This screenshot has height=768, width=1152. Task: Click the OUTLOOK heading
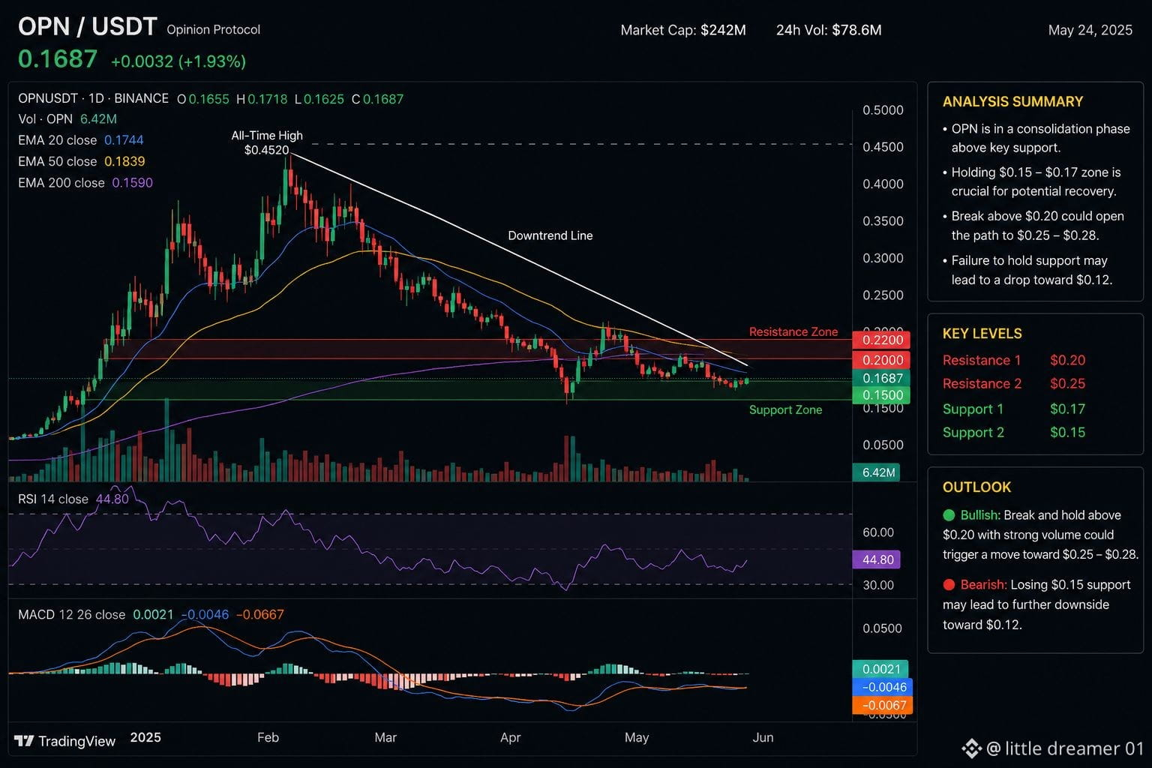pos(977,487)
